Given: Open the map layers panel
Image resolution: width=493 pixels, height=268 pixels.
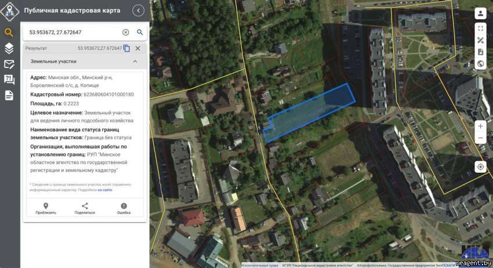Looking at the screenshot, I should pyautogui.click(x=9, y=48).
